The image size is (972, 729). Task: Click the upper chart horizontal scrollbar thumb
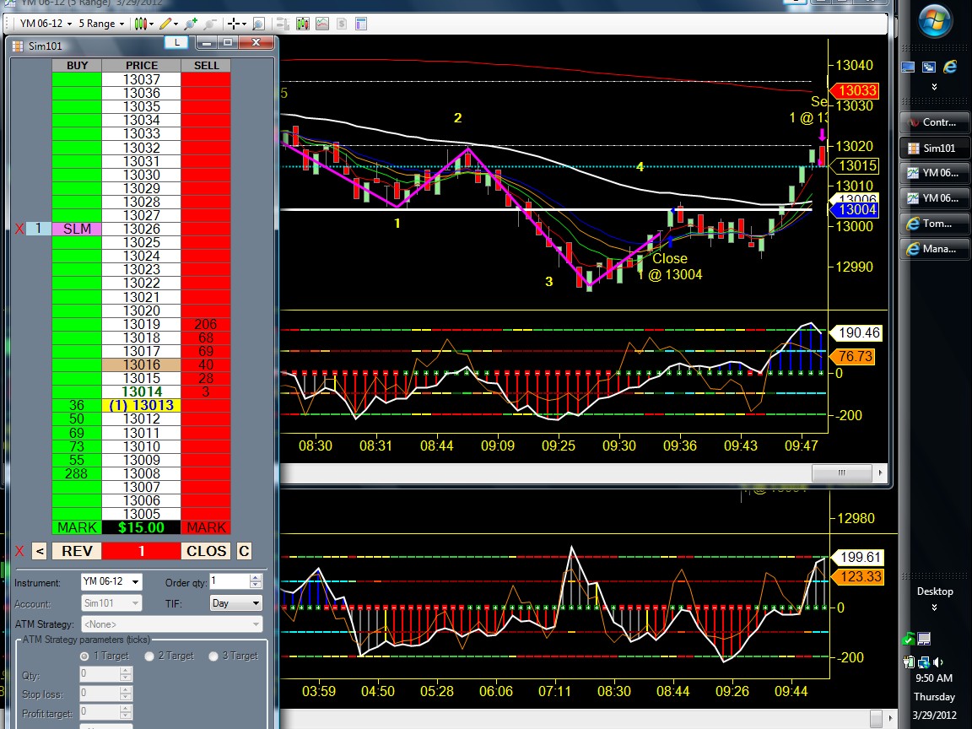pyautogui.click(x=841, y=473)
